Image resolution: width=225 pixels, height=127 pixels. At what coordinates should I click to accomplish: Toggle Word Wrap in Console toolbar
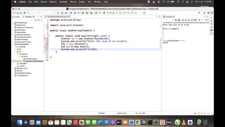click(x=189, y=20)
